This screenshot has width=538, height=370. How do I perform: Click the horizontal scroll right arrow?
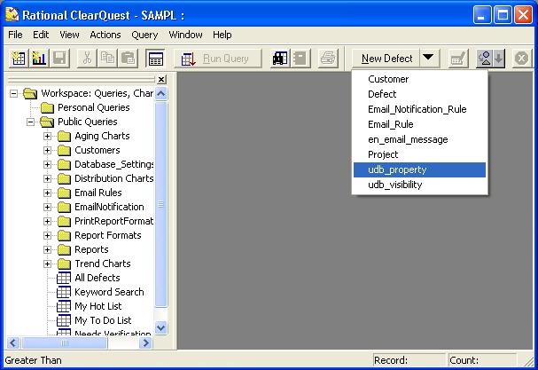[145, 342]
